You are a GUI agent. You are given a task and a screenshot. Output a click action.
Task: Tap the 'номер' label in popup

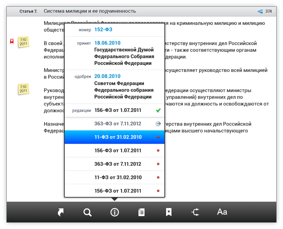pyautogui.click(x=85, y=30)
